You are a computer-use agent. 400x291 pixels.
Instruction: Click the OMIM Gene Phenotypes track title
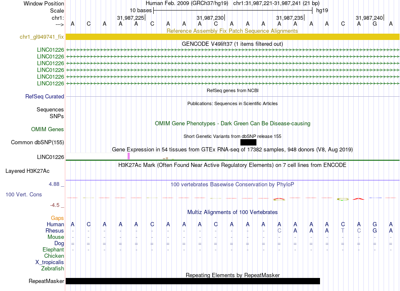pyautogui.click(x=232, y=123)
